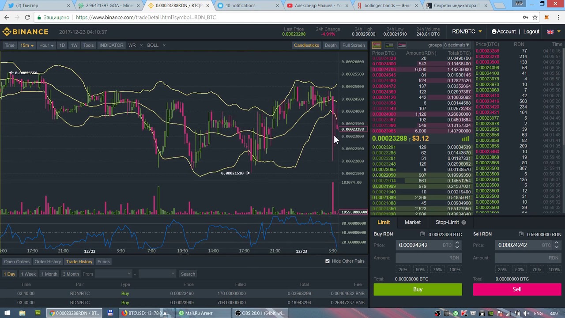This screenshot has height=318, width=565.
Task: Click the sell price stepper arrows
Action: tap(557, 245)
